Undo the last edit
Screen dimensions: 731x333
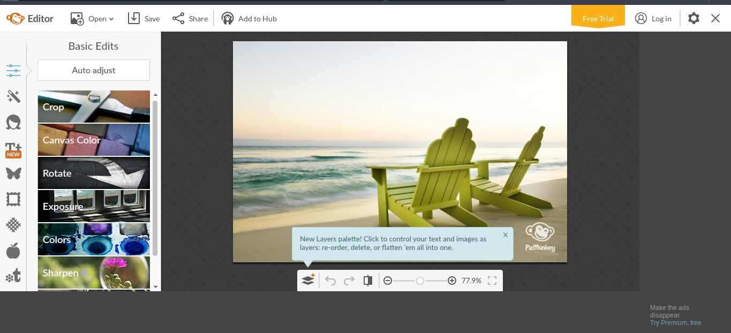330,280
